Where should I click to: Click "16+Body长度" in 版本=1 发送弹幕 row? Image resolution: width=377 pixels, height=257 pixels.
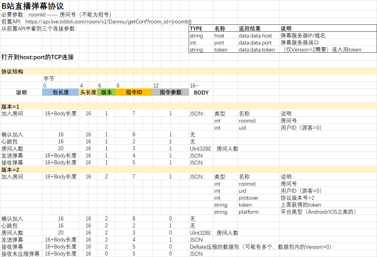click(61, 155)
